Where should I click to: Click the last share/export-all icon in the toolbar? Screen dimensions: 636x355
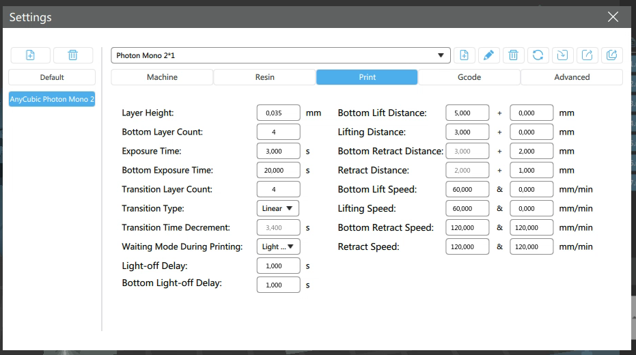point(611,55)
